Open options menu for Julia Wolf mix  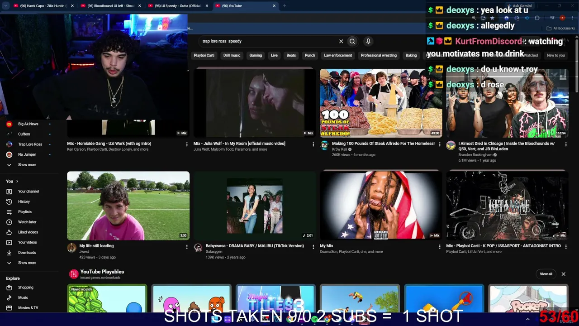pyautogui.click(x=313, y=144)
